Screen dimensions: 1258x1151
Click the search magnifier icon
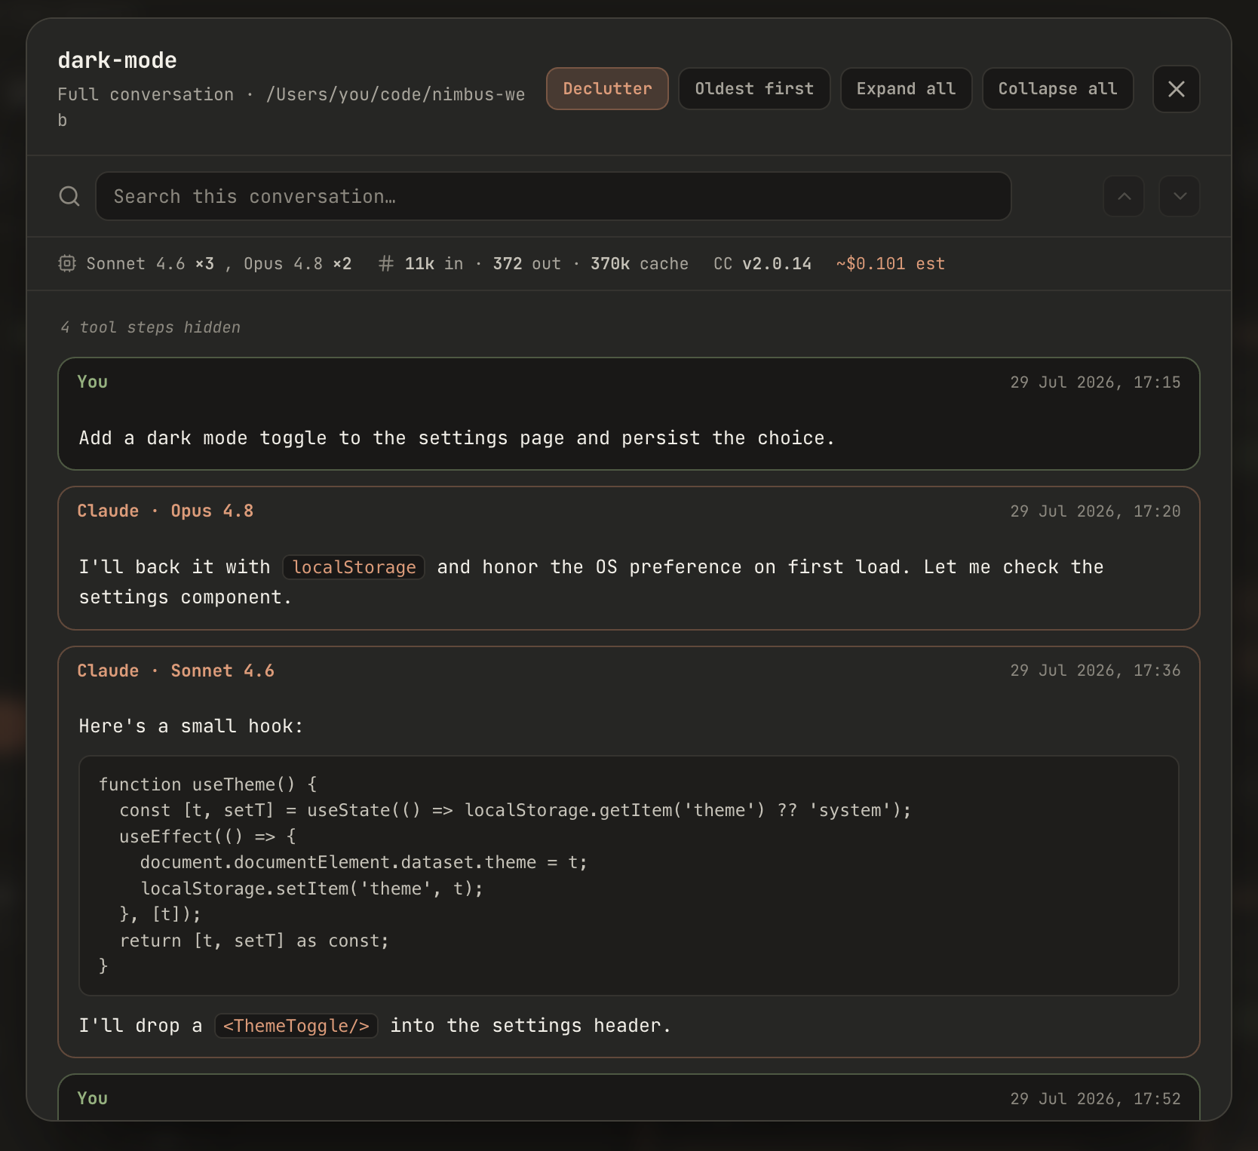(69, 196)
